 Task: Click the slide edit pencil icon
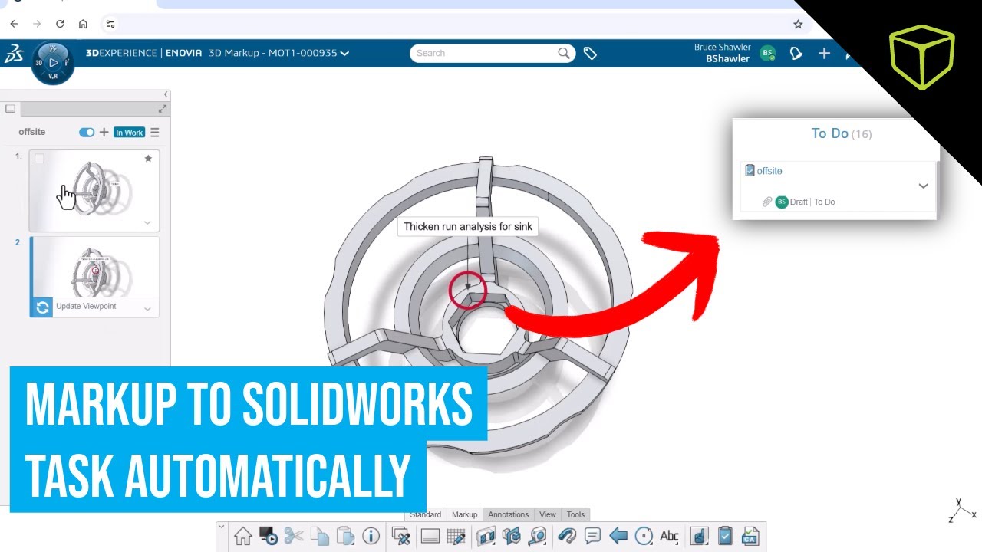tap(400, 536)
